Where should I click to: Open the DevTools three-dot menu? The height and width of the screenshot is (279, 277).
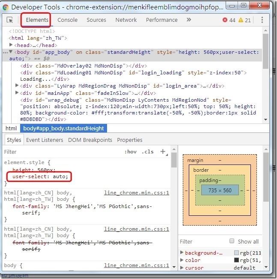coord(262,20)
